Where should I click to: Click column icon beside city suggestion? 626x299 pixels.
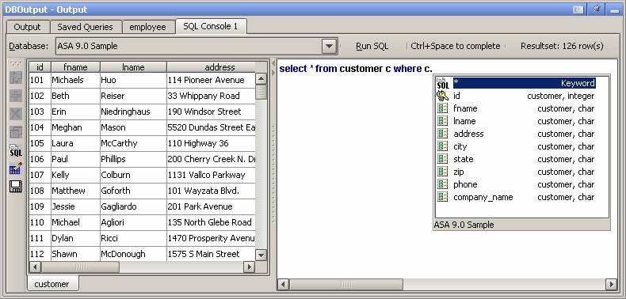[443, 146]
